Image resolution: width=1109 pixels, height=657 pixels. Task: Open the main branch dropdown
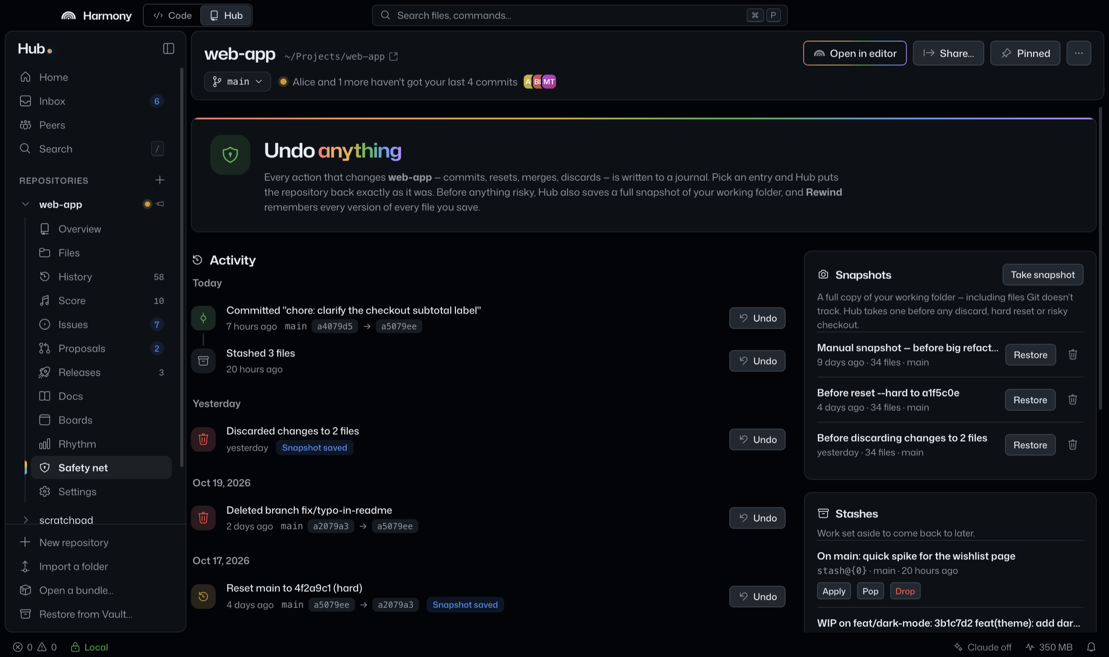pyautogui.click(x=237, y=82)
